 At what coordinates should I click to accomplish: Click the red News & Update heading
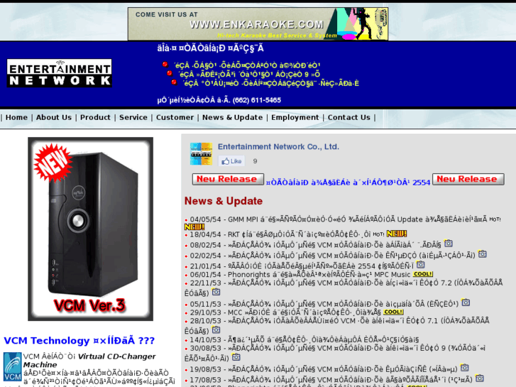pos(224,201)
